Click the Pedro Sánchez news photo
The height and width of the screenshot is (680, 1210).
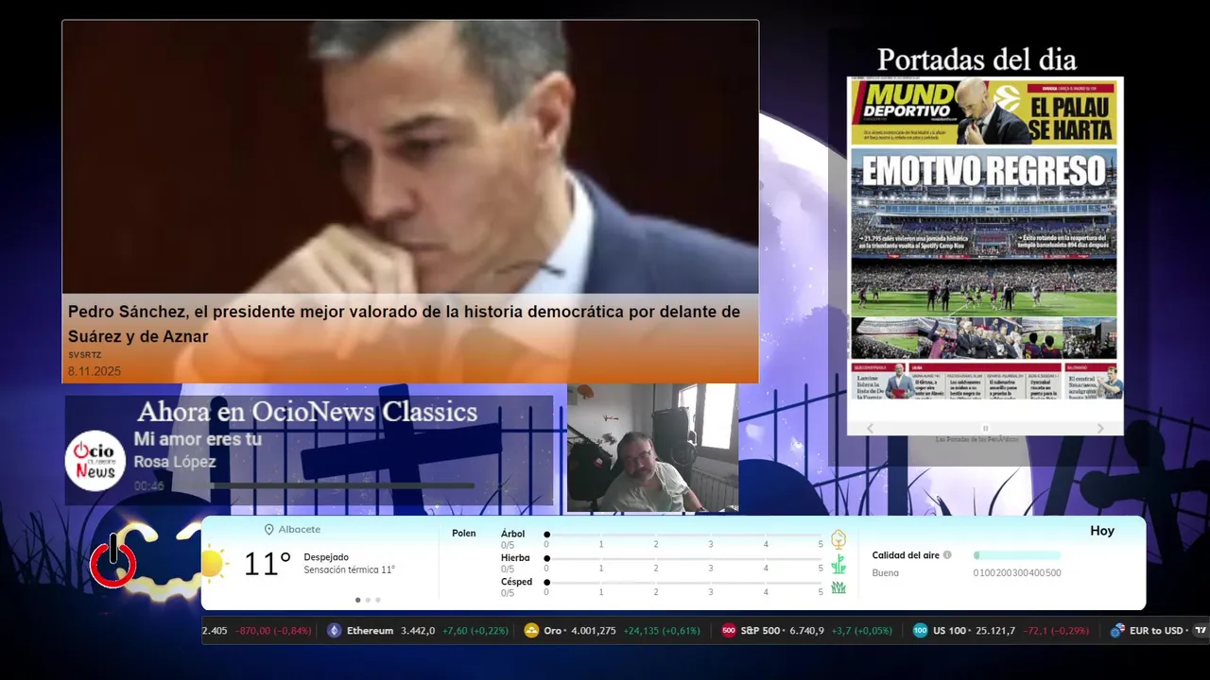(x=410, y=157)
